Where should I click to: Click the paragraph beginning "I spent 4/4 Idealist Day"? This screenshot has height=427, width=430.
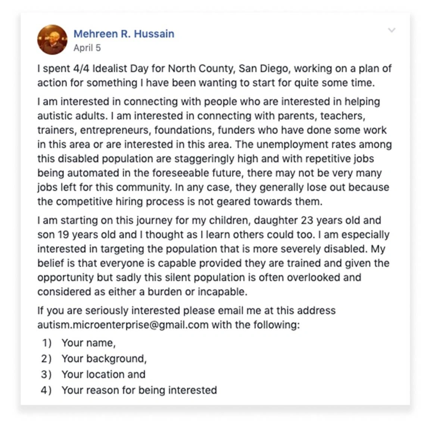point(215,75)
